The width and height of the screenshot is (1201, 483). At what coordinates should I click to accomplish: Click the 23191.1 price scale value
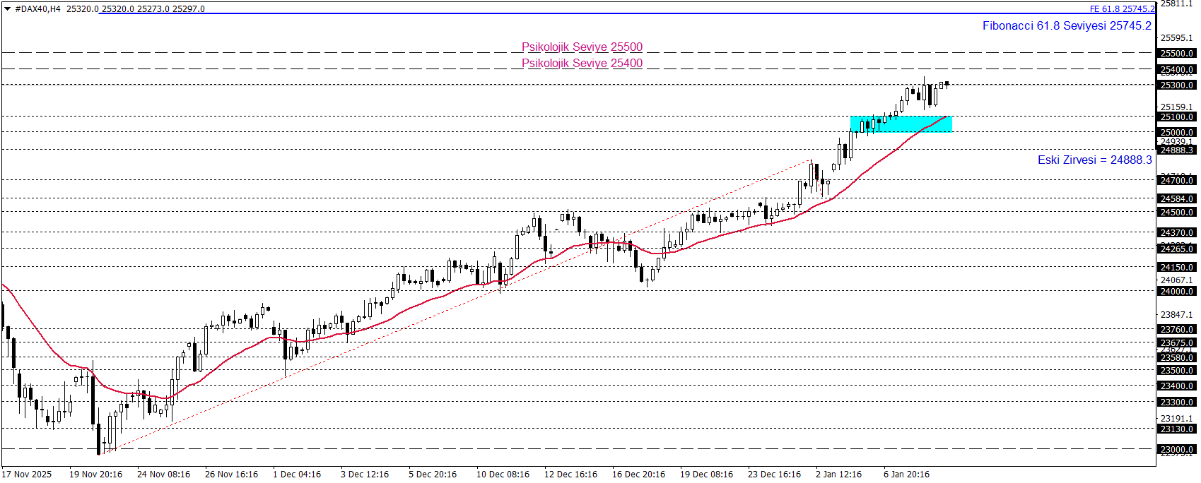click(1177, 418)
